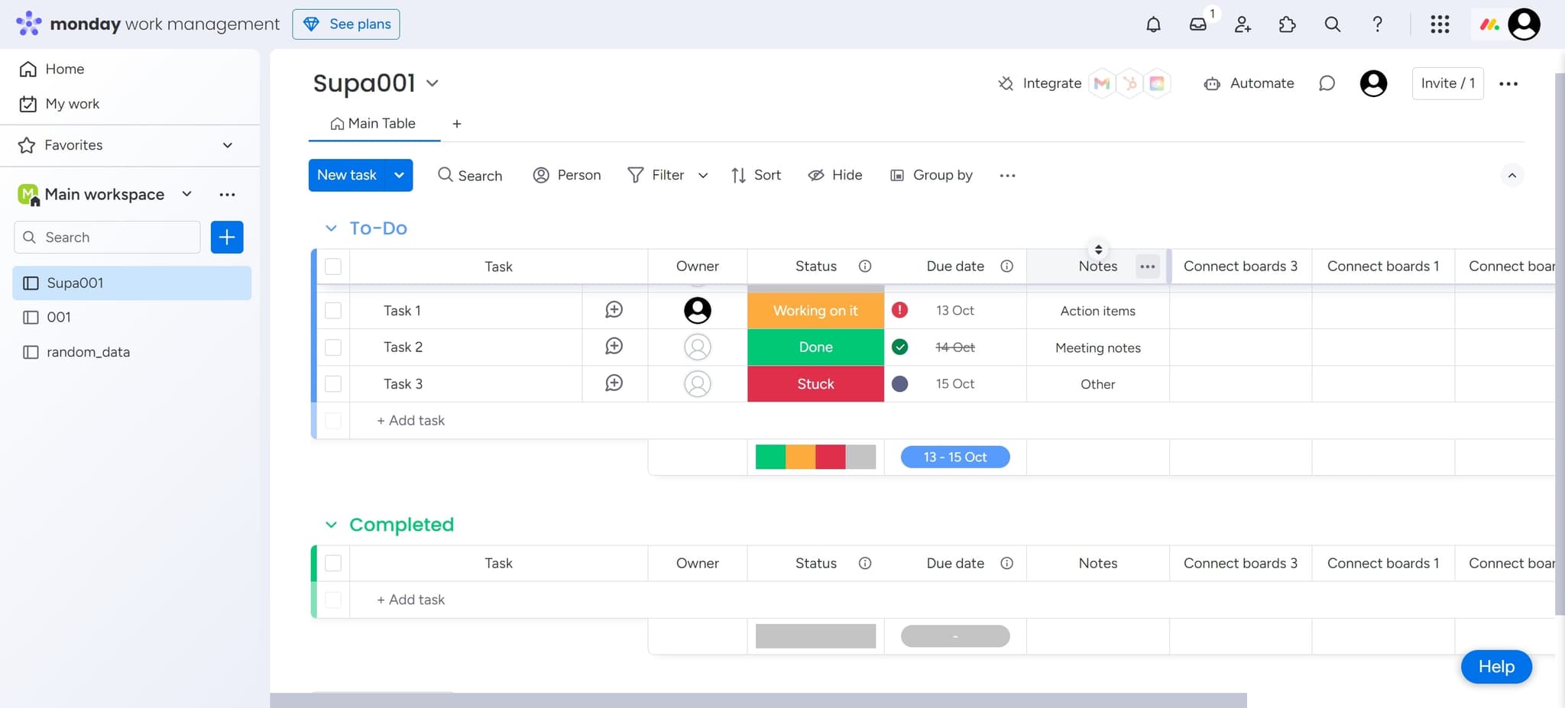Viewport: 1565px width, 708px height.
Task: Check the Task 3 row checkbox
Action: pos(333,383)
